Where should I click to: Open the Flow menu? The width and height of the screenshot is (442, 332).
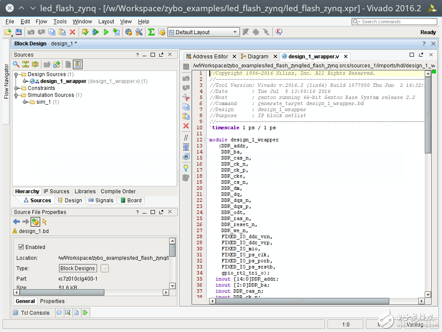[41, 21]
